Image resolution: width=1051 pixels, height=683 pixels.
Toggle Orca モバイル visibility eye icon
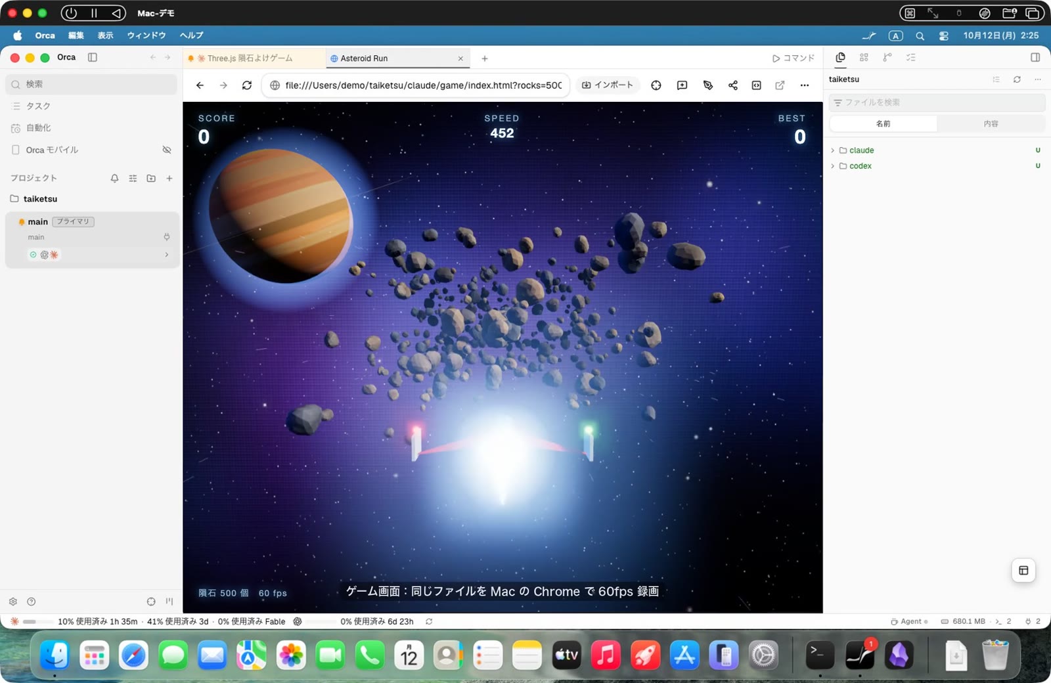tap(167, 150)
